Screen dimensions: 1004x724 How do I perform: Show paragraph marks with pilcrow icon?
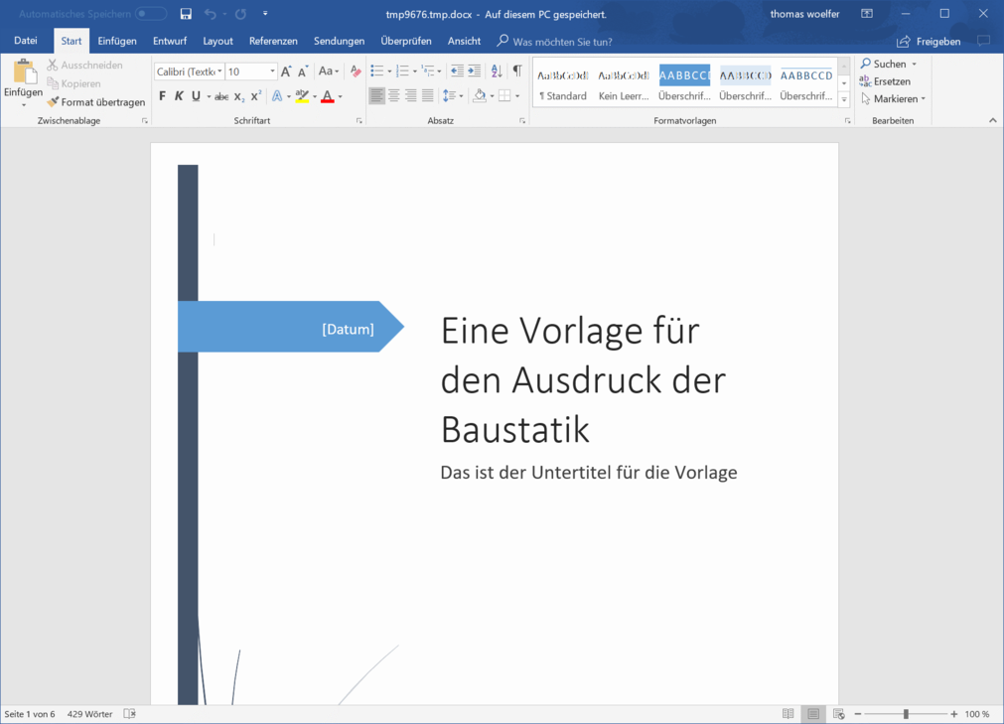point(516,71)
